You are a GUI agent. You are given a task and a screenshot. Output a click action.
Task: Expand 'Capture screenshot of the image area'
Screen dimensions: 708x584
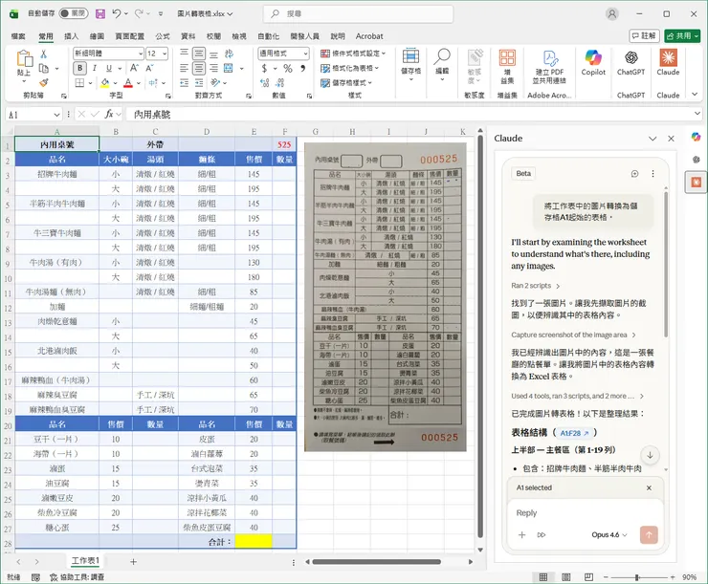573,335
